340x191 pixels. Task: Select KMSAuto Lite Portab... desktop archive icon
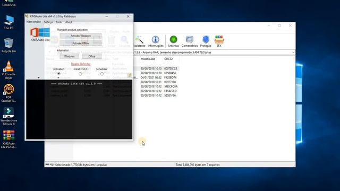8,140
